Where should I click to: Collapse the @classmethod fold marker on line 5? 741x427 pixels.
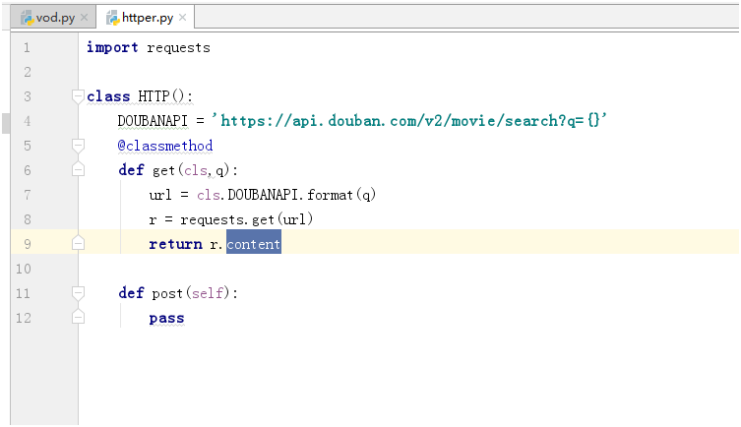(78, 146)
